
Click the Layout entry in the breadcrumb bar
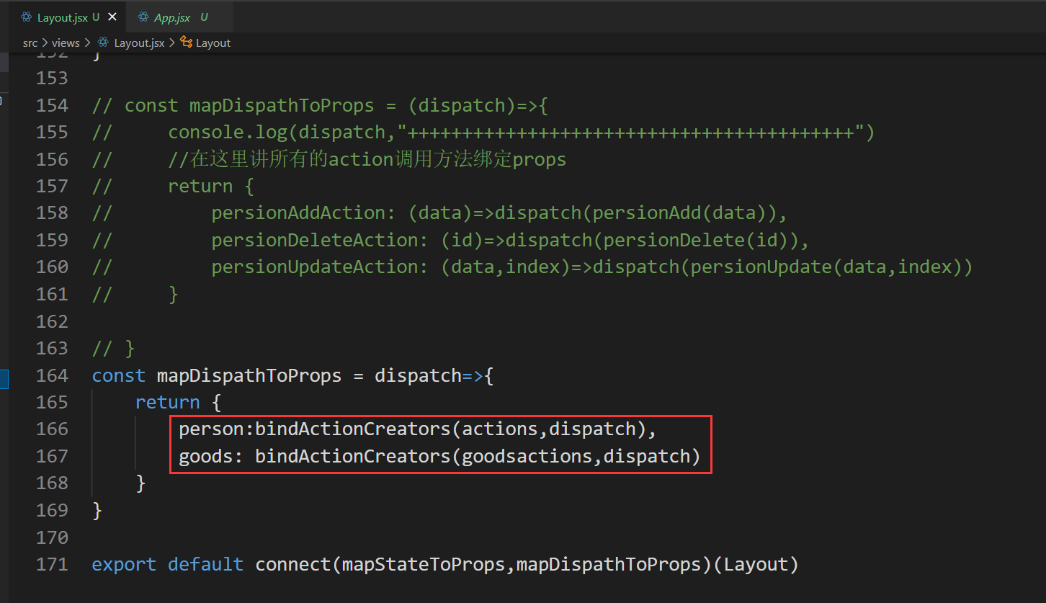(213, 43)
